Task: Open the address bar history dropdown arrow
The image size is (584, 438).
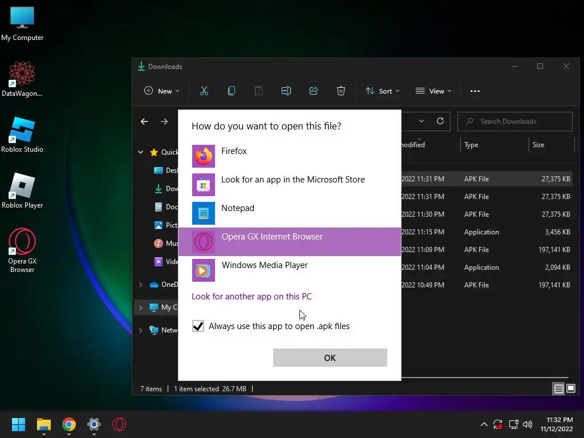Action: pos(421,121)
